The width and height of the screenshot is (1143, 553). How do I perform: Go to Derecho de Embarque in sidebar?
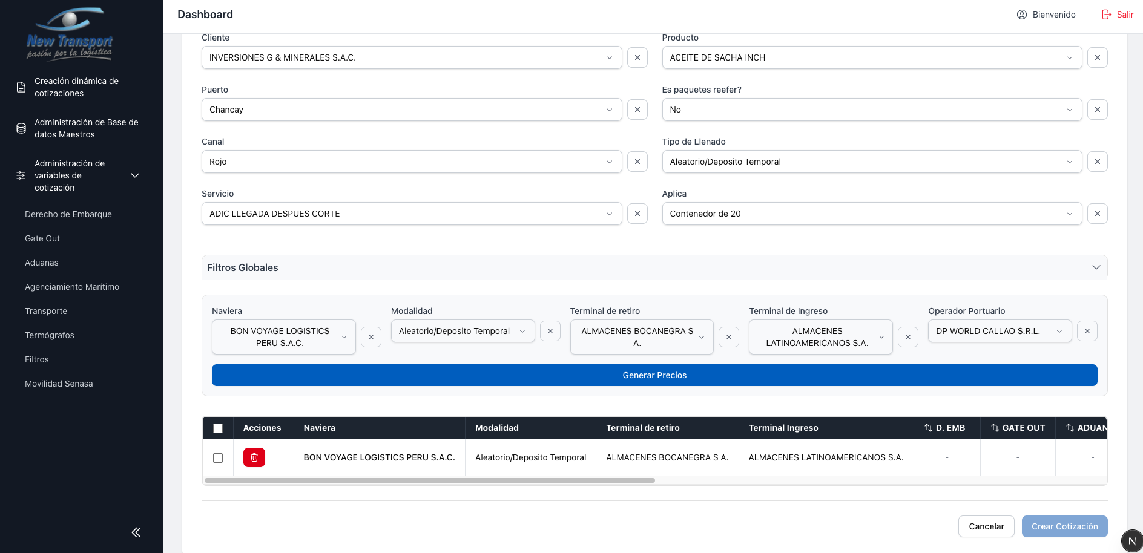tap(68, 214)
